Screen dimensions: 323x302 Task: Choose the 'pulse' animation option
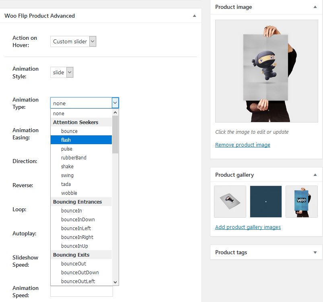click(x=81, y=149)
